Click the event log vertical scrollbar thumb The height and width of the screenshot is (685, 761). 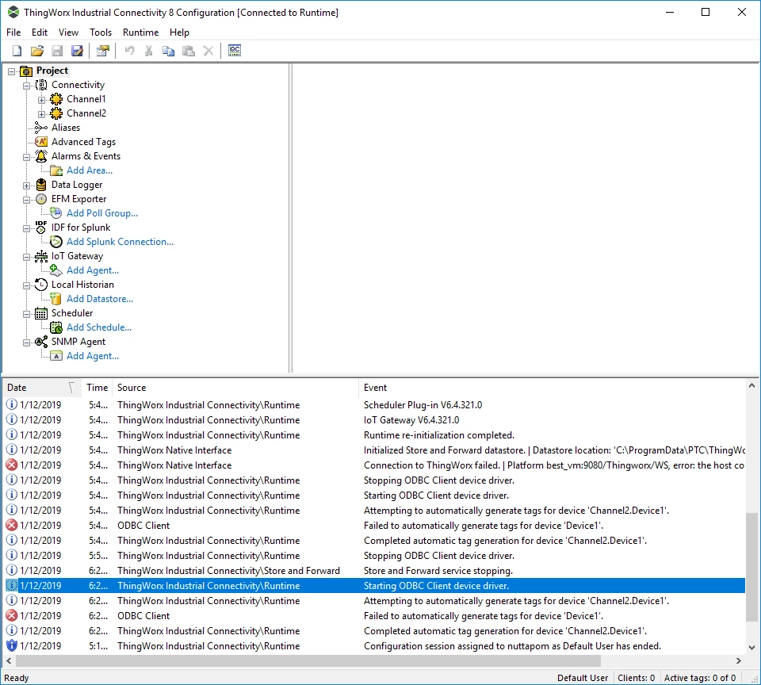(x=751, y=567)
